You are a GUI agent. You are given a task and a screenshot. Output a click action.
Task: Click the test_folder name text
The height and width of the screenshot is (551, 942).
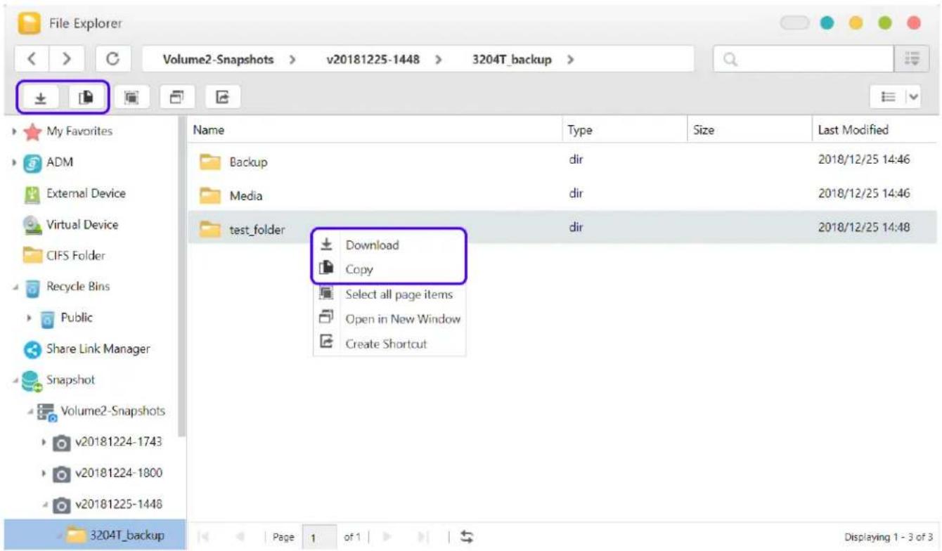coord(257,230)
